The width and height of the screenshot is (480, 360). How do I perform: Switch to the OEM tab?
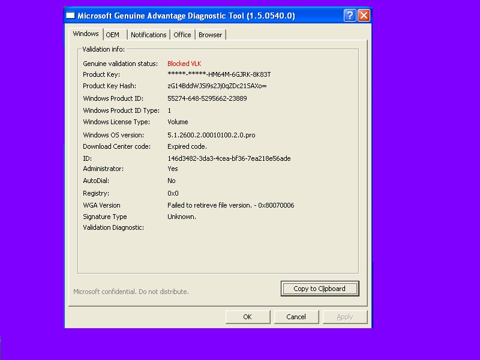[x=115, y=35]
